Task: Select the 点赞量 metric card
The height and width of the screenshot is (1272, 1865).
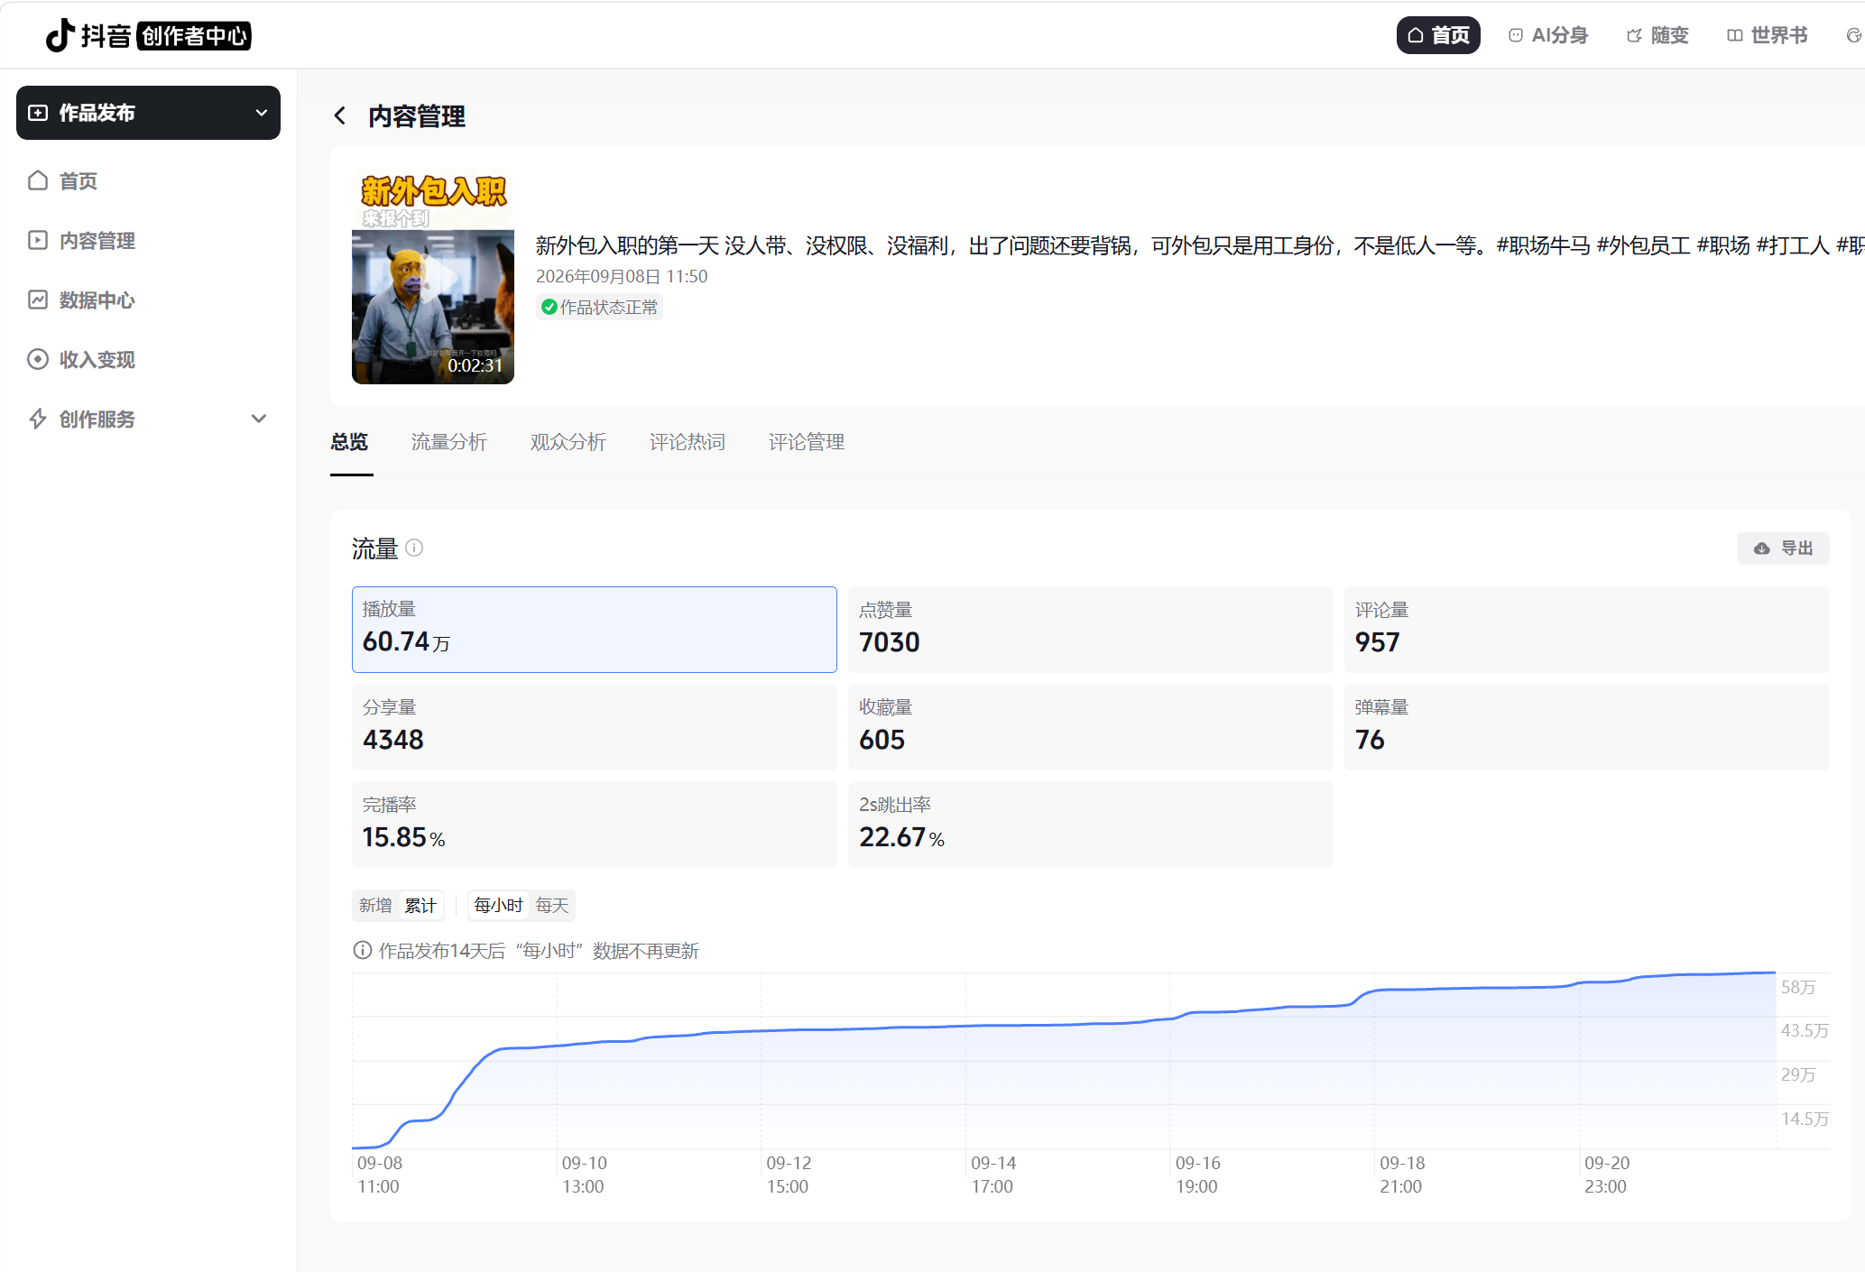Action: click(x=1091, y=630)
